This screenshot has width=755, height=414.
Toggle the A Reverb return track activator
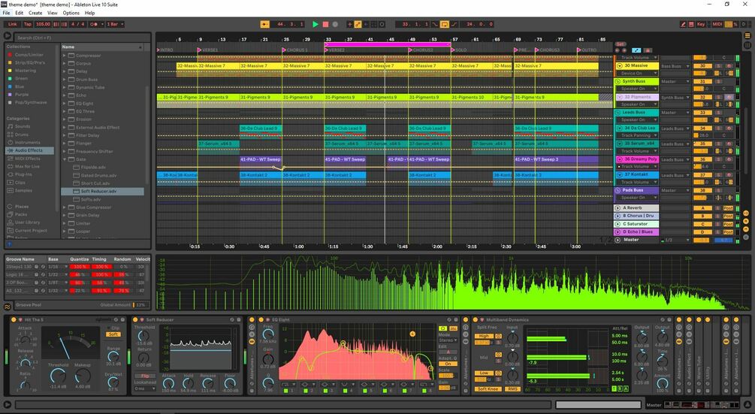tap(702, 208)
